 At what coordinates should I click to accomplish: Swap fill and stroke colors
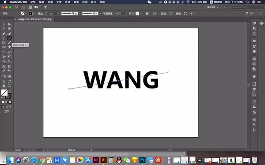tap(10, 91)
